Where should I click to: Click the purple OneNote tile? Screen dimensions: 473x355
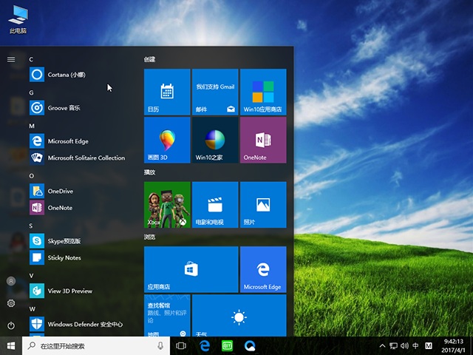tap(263, 140)
